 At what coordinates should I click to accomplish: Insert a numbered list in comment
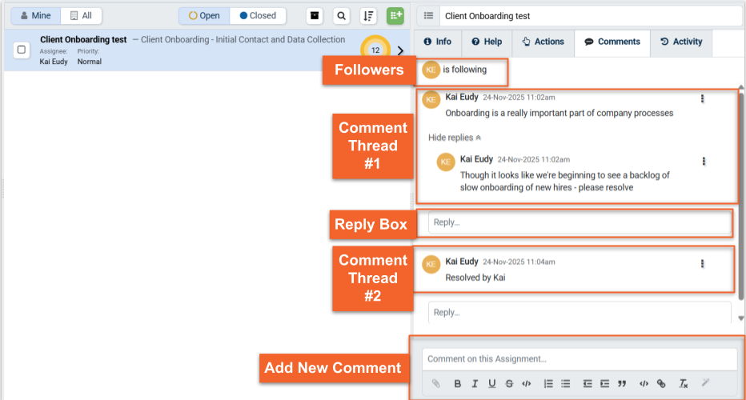548,384
